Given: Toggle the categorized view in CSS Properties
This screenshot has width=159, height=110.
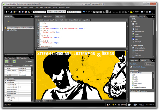Looking at the screenshot, I should pyautogui.click(x=7, y=62).
